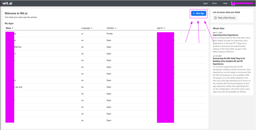Select the Private app with language sr

pos(105,34)
